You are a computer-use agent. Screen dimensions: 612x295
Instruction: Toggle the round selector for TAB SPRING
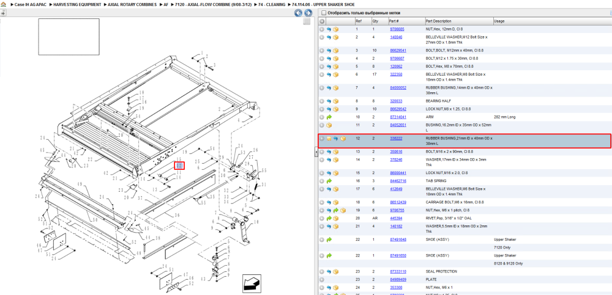[322, 181]
